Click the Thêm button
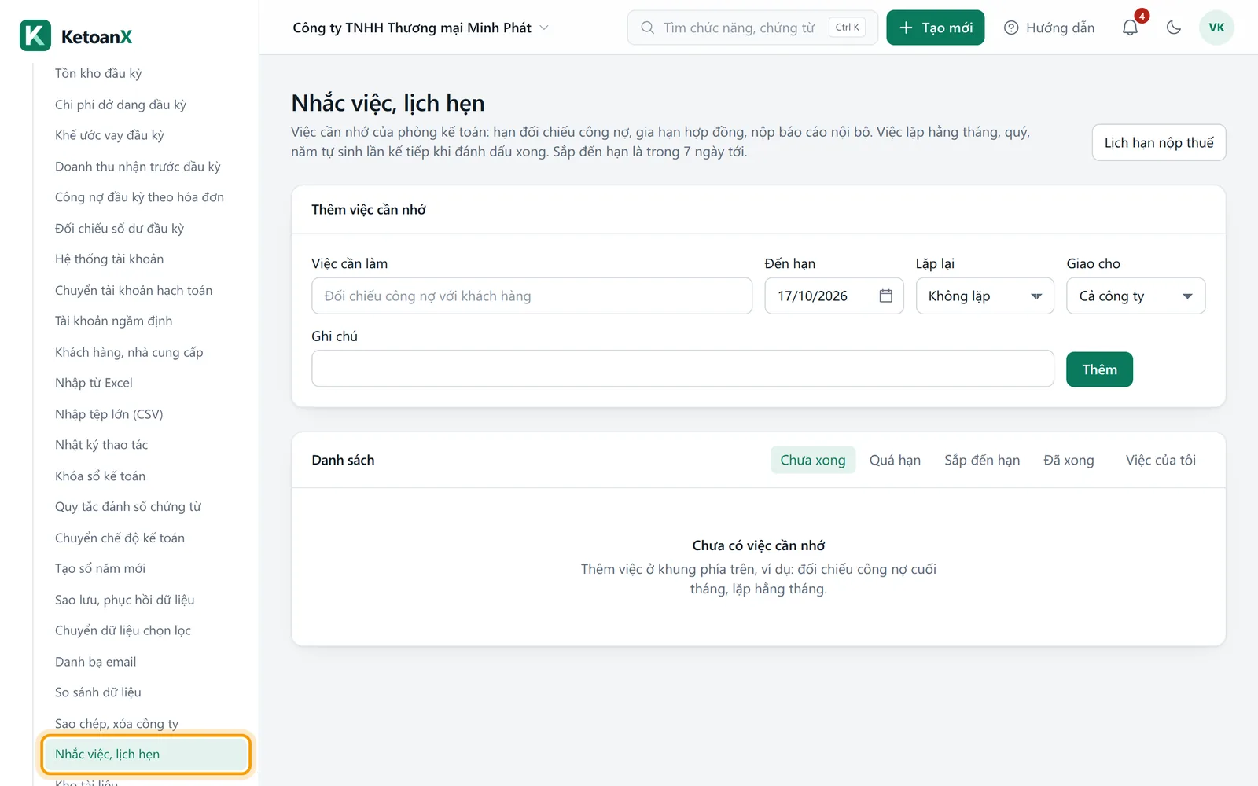The image size is (1258, 786). tap(1099, 369)
